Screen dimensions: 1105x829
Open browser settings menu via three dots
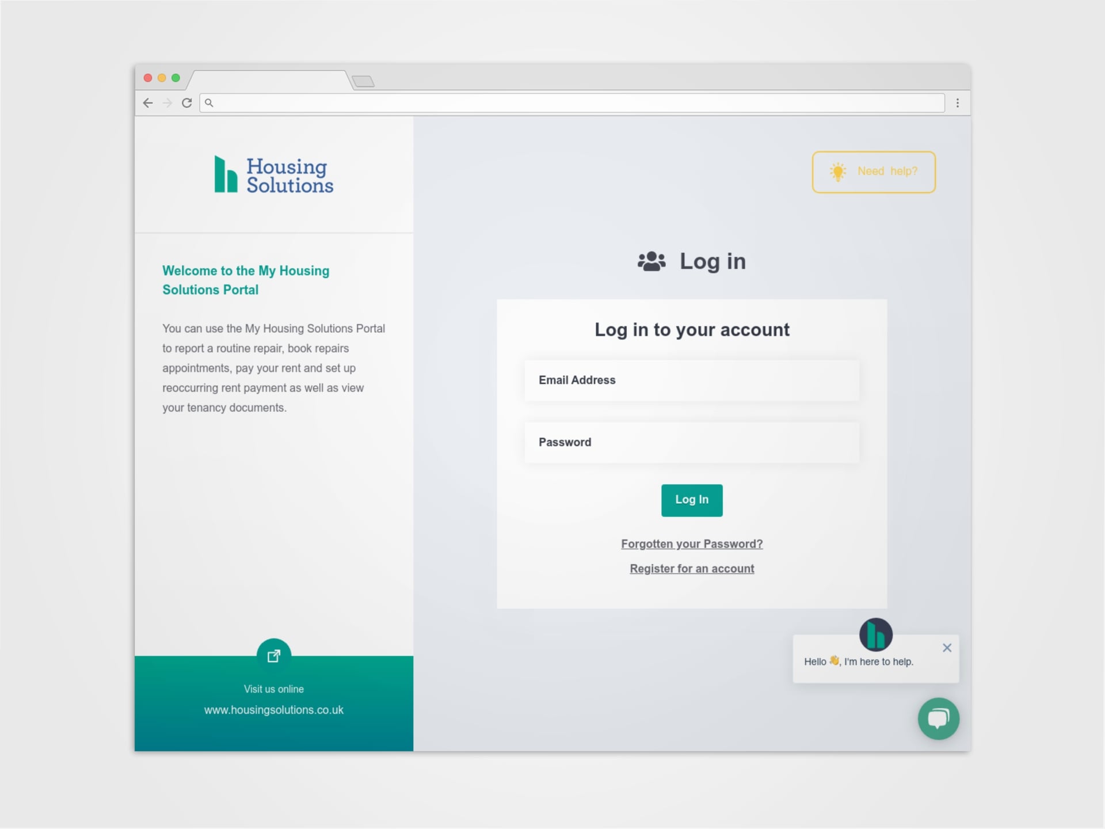tap(957, 102)
